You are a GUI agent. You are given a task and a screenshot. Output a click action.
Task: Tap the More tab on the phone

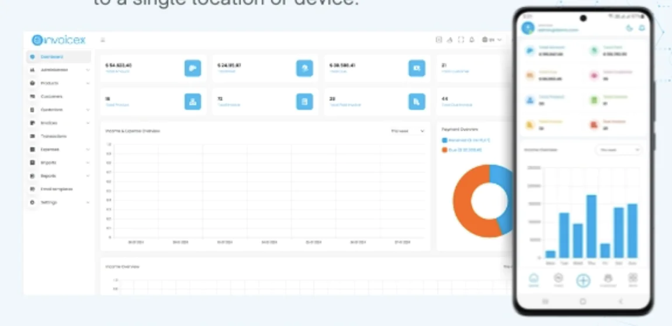tap(633, 280)
